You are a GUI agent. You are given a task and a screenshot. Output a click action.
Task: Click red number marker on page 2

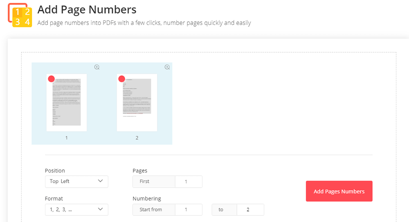[x=121, y=79]
